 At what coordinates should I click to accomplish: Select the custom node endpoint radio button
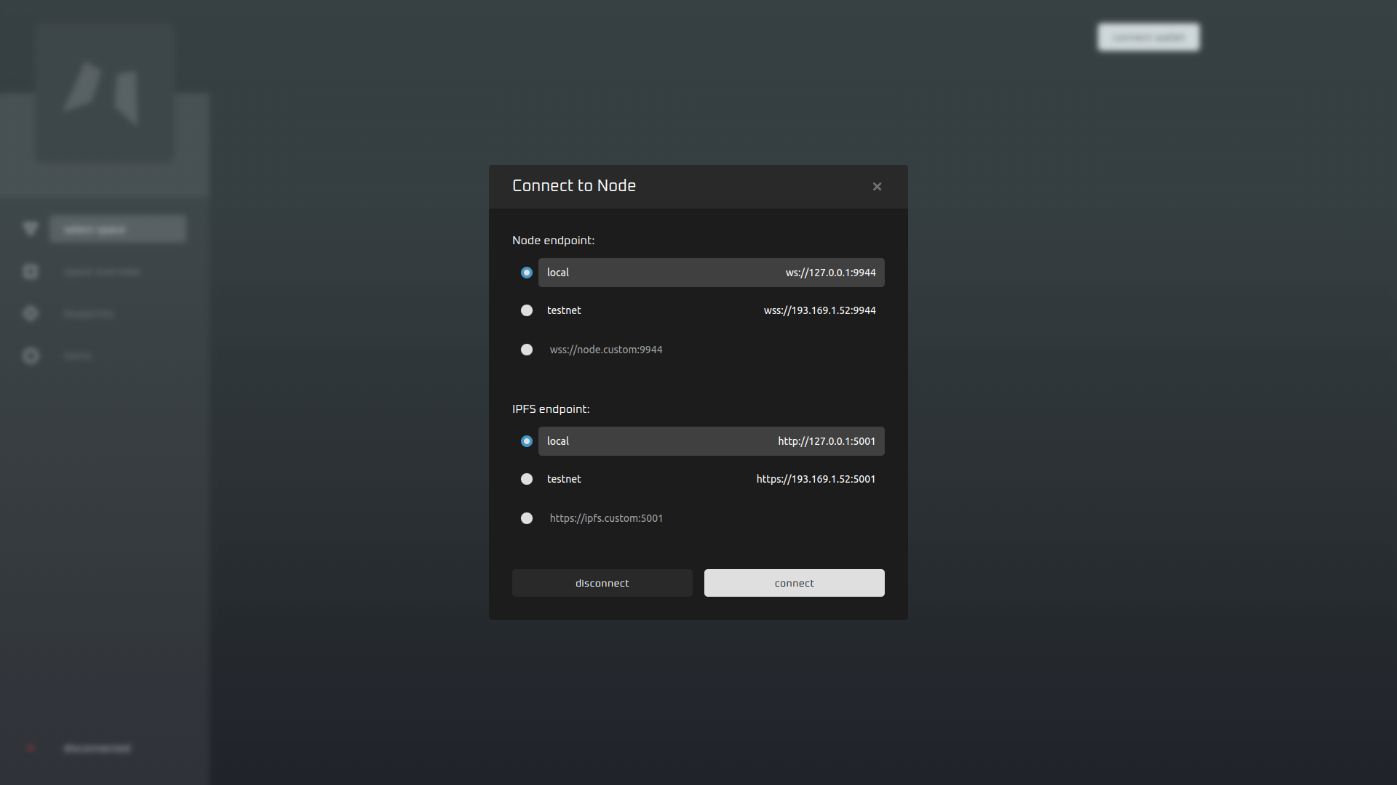click(527, 350)
